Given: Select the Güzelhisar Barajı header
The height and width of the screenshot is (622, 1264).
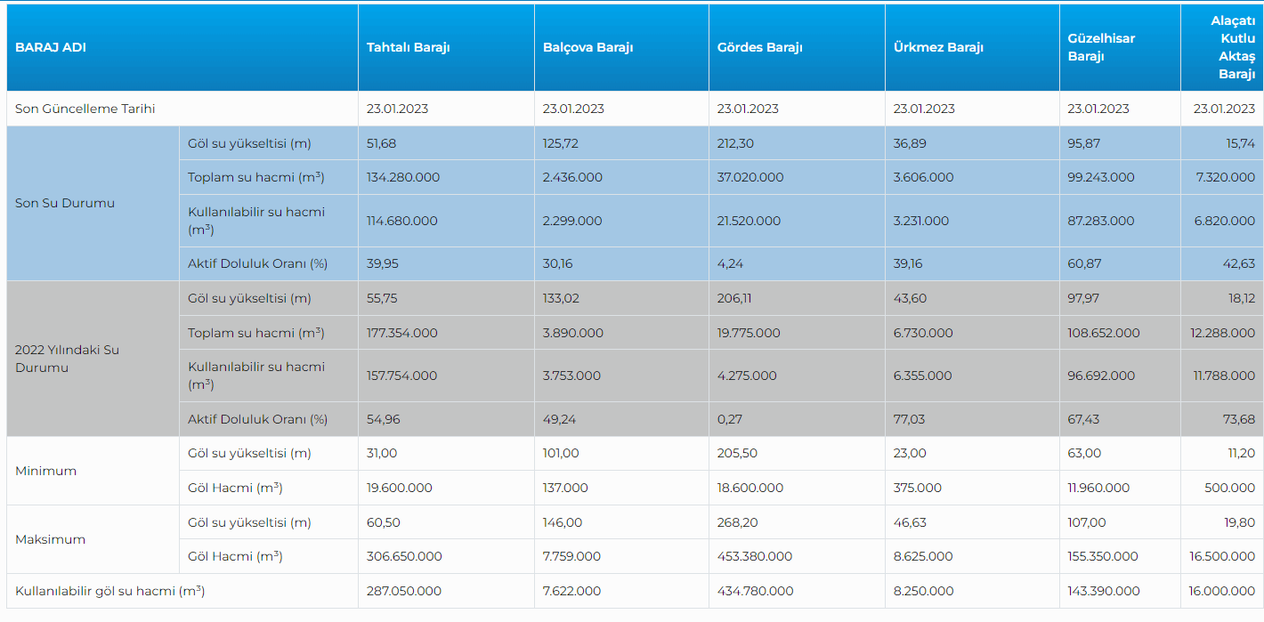Looking at the screenshot, I should click(x=1101, y=47).
